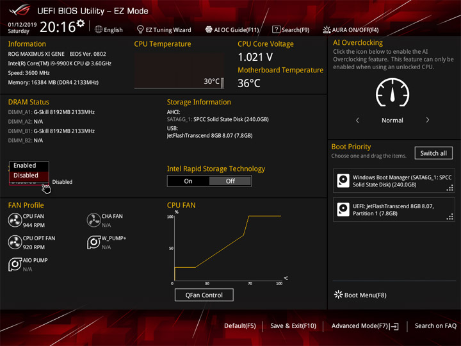Screen dimensions: 461x346
Task: Click the AI Overclocking gauge icon
Action: pyautogui.click(x=392, y=92)
